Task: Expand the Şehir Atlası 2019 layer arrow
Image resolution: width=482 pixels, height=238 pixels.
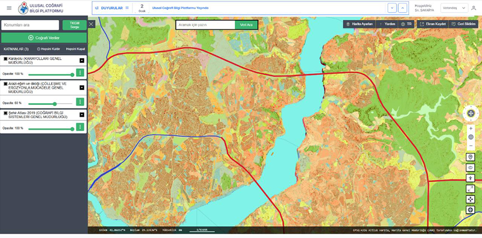Action: click(x=82, y=115)
